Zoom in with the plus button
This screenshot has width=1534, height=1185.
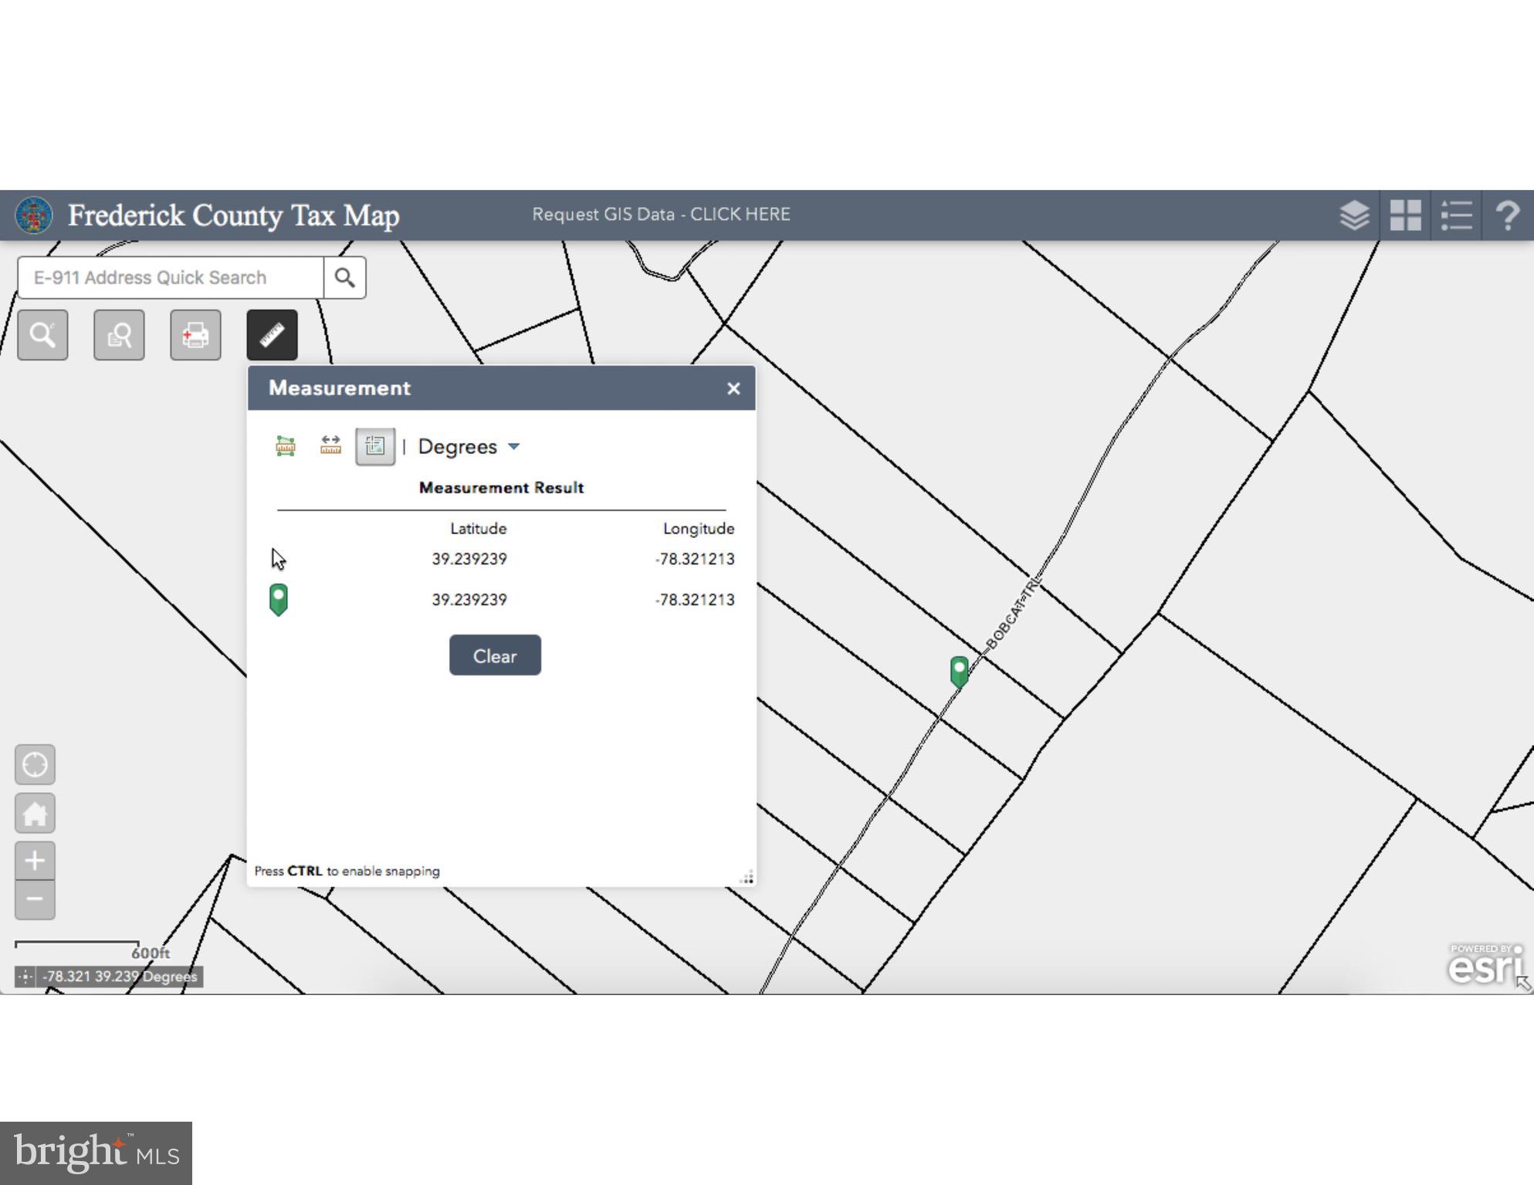[x=35, y=861]
